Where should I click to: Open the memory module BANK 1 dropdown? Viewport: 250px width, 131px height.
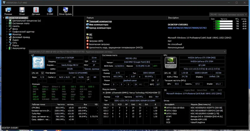(159, 93)
